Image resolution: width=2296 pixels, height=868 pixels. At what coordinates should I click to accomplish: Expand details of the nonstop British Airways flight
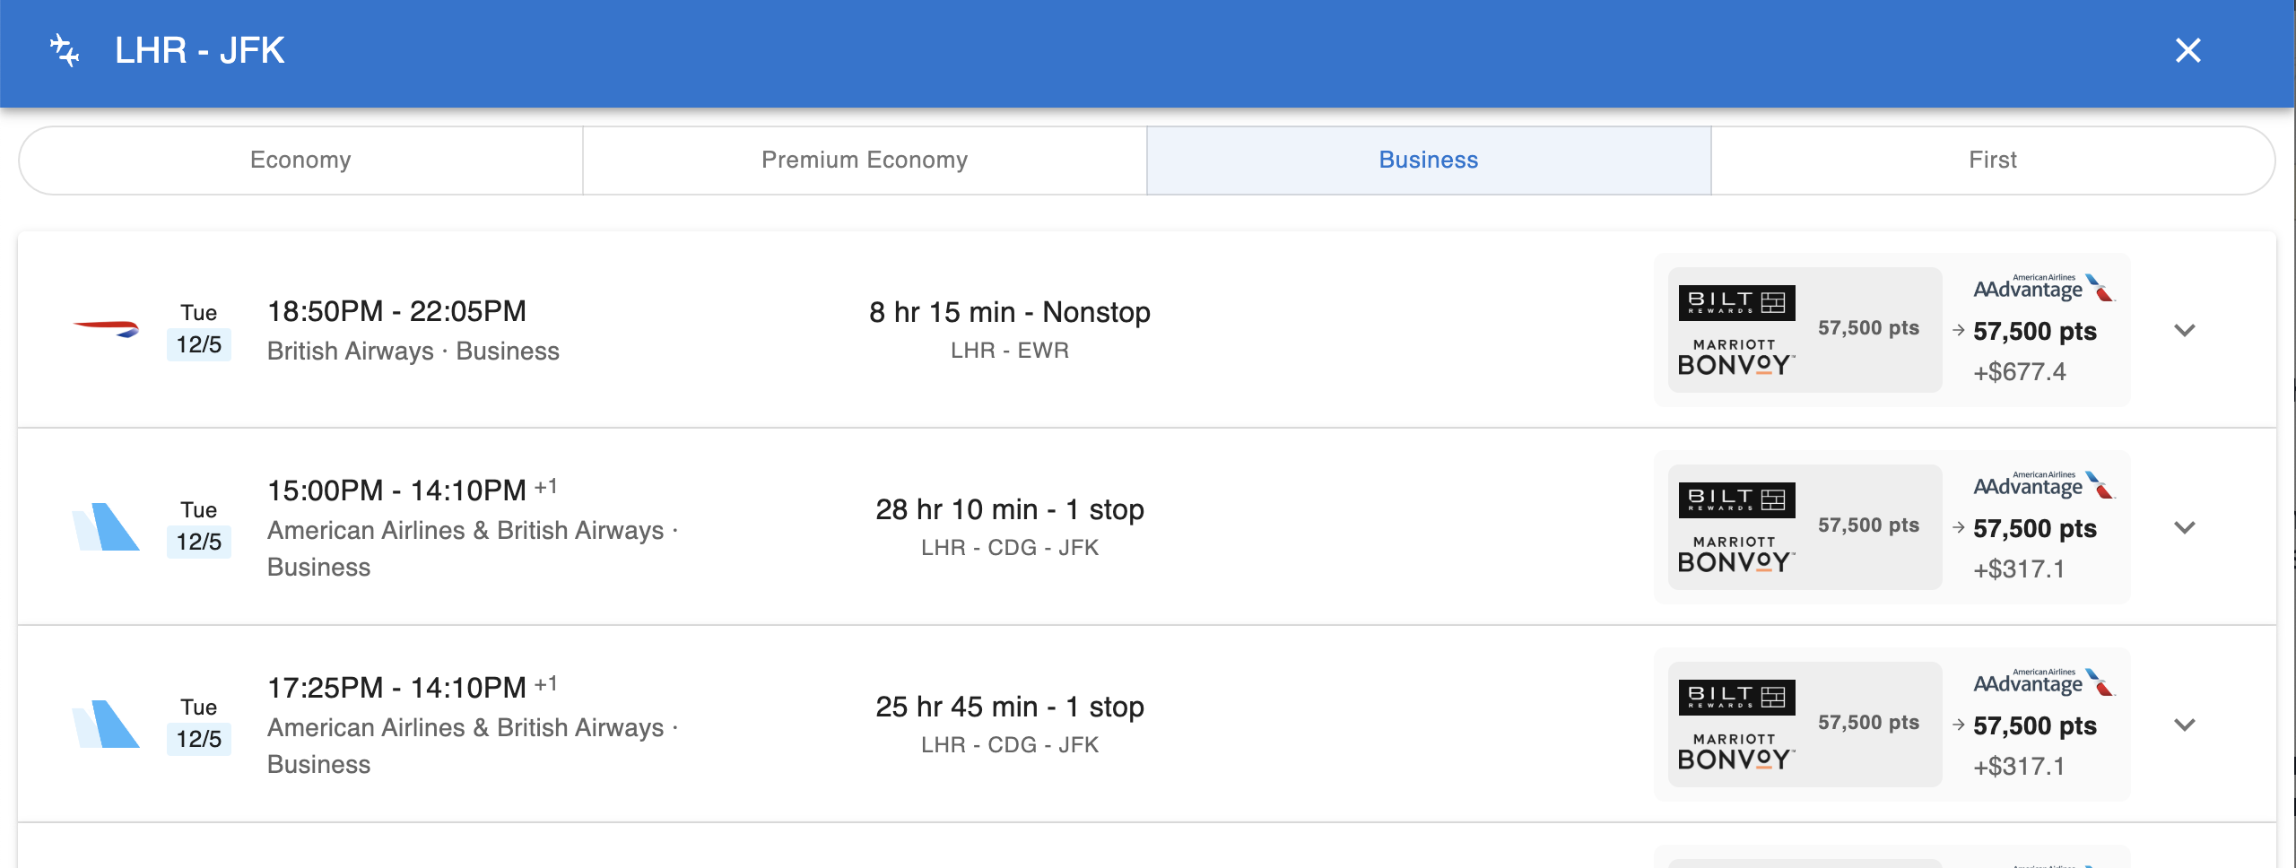point(2185,330)
